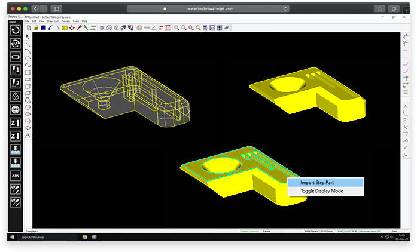
Task: Click the nozzle 1 sidebar icon
Action: [16, 70]
